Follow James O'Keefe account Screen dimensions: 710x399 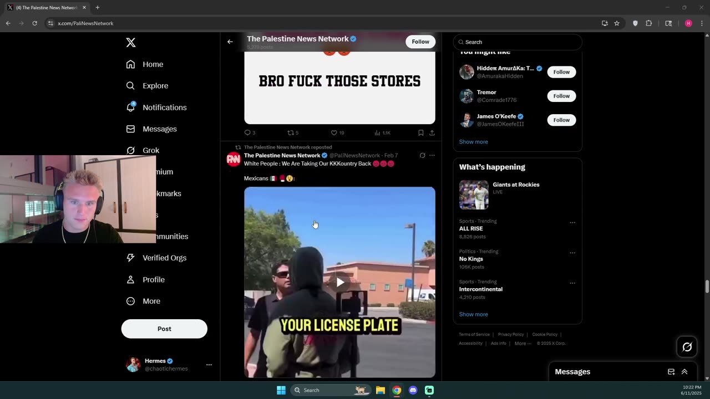point(561,120)
